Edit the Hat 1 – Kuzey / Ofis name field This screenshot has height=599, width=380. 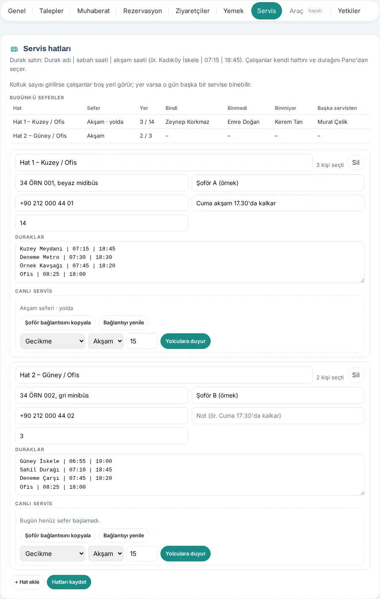[x=164, y=163]
